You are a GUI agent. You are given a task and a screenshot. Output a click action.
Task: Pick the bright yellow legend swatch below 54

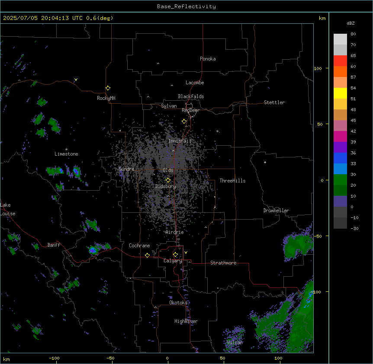(x=340, y=93)
